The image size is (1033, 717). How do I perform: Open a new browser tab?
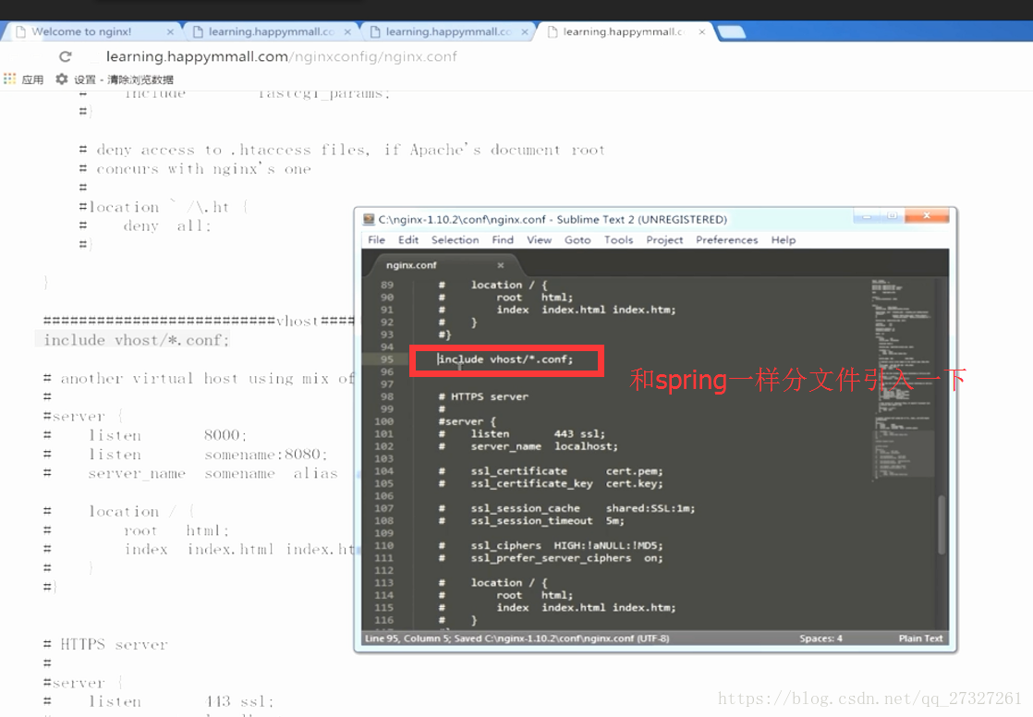731,31
